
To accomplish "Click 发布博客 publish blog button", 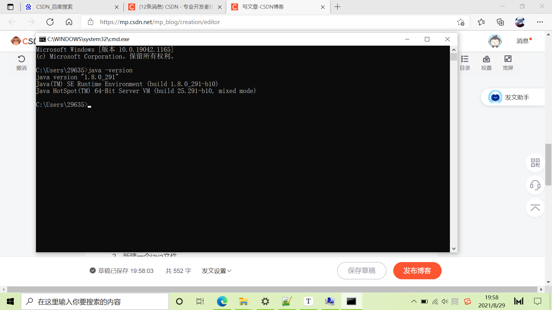I will click(417, 271).
